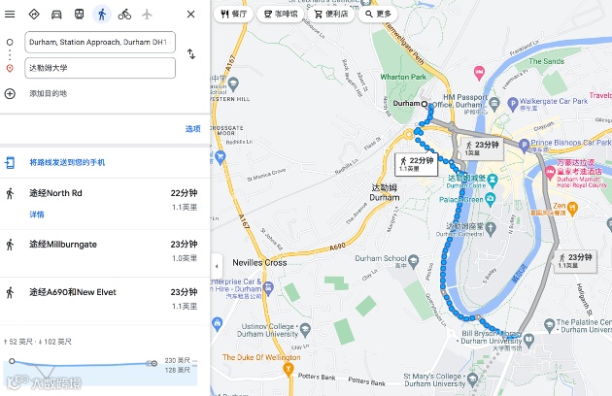Edit the Durham Station Approach origin field
The height and width of the screenshot is (396, 612).
coord(100,42)
